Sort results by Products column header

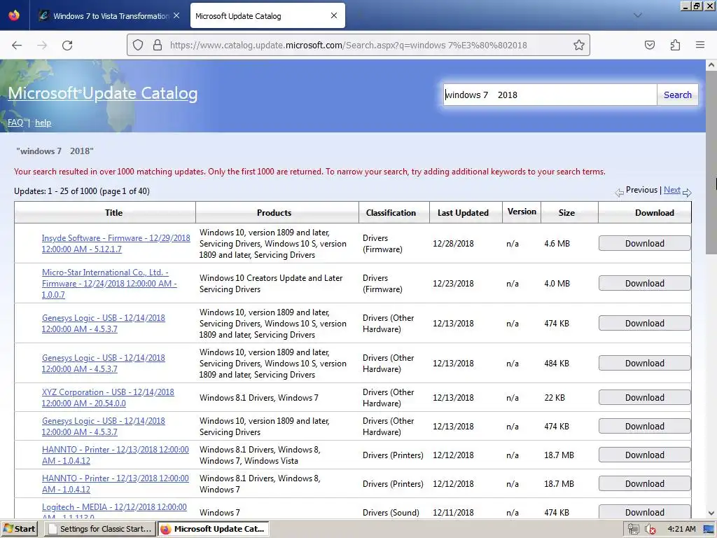(x=274, y=213)
